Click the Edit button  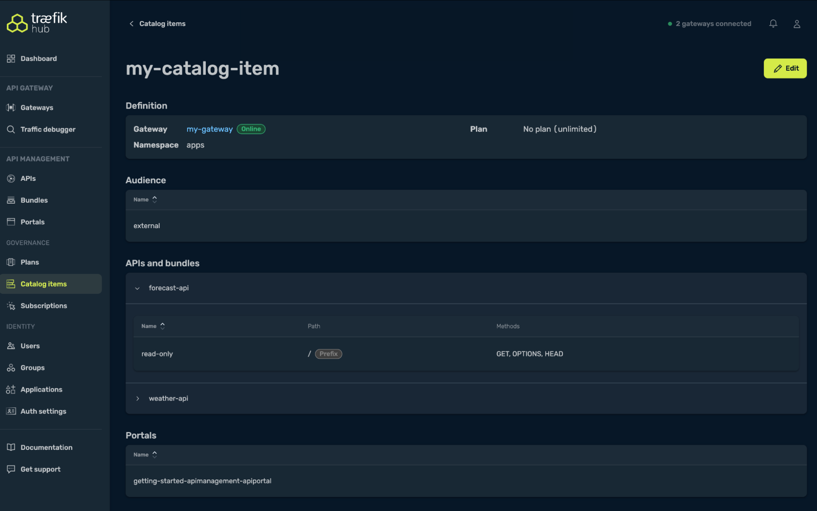pos(785,68)
